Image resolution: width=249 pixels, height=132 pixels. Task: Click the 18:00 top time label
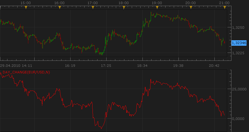[124, 3]
